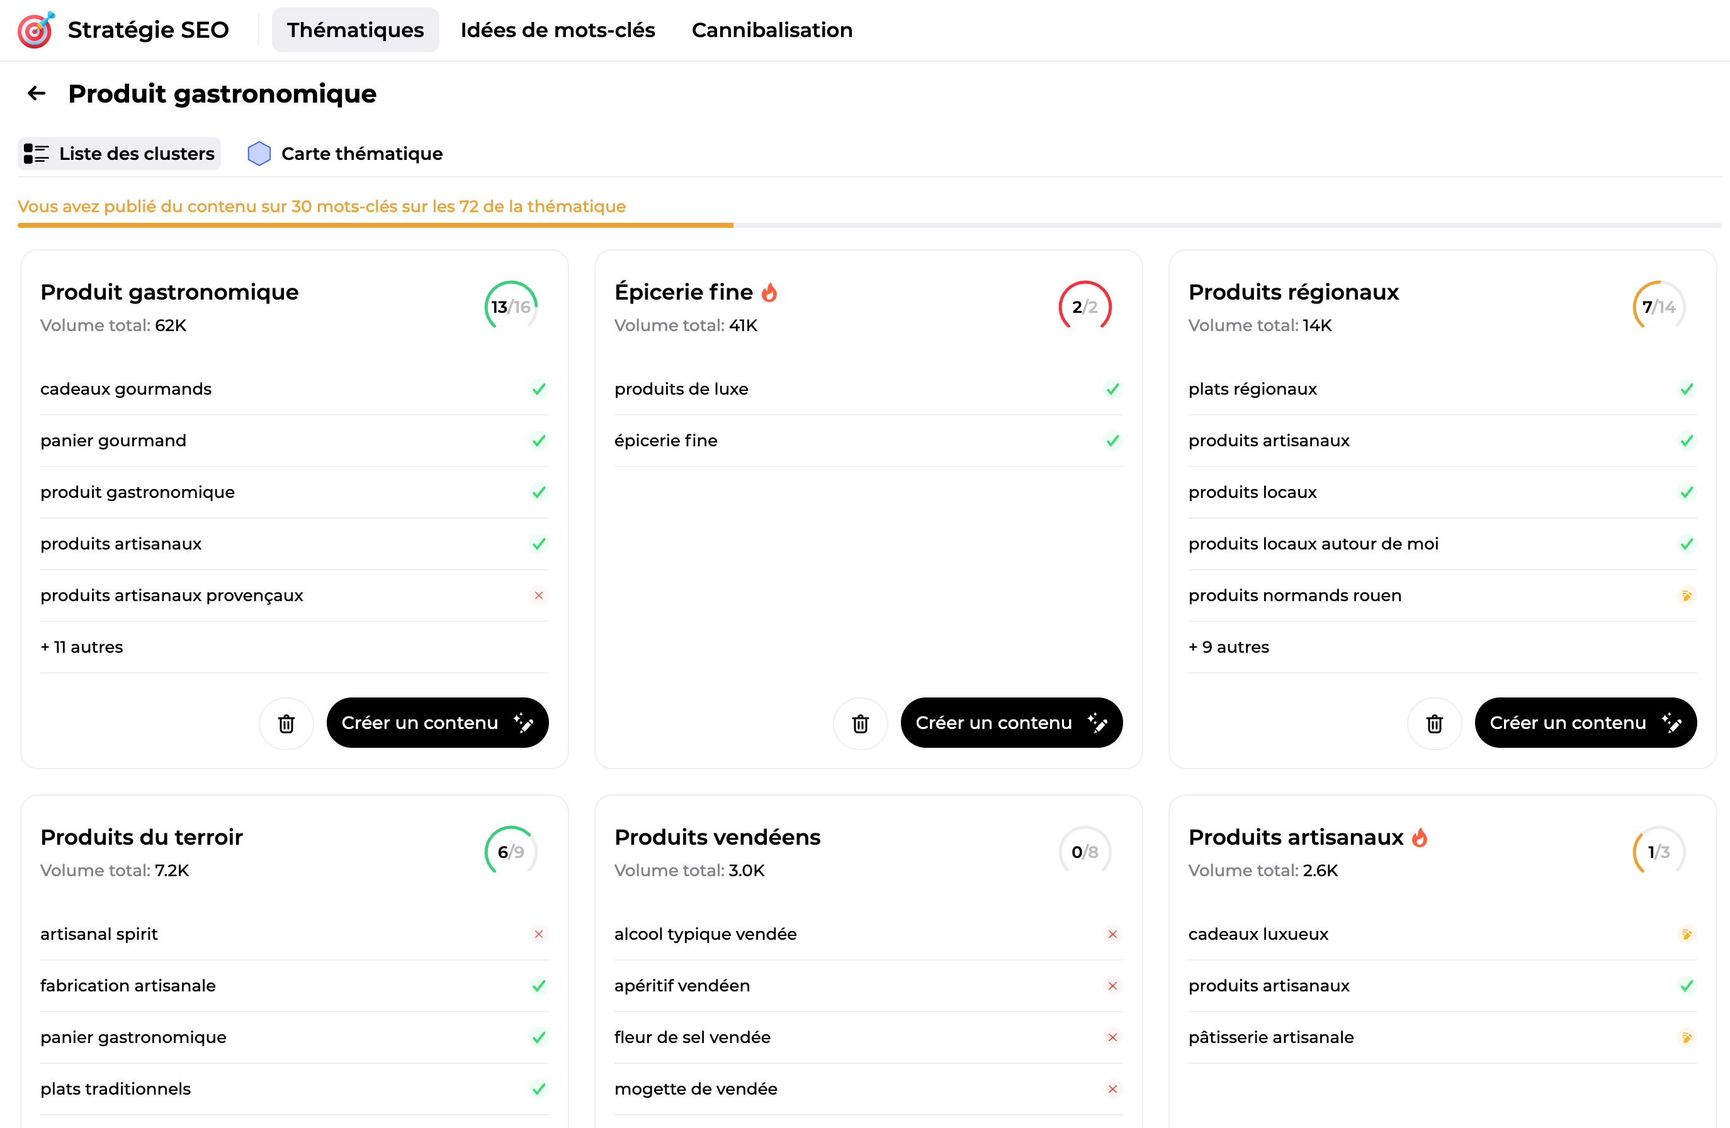This screenshot has height=1128, width=1730.
Task: Click produits artisanaux in Produits régionaux card
Action: click(1269, 441)
